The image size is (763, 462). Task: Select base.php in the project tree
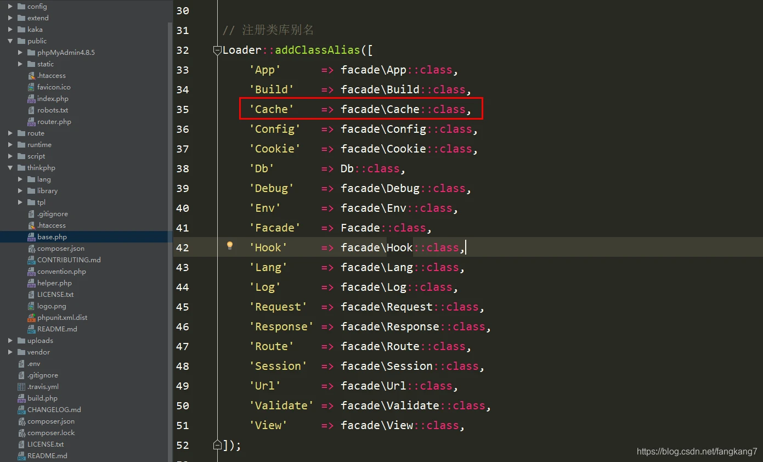[52, 237]
